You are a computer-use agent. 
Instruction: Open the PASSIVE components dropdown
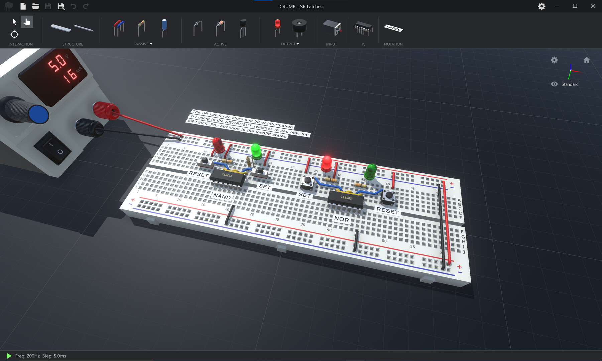[151, 44]
